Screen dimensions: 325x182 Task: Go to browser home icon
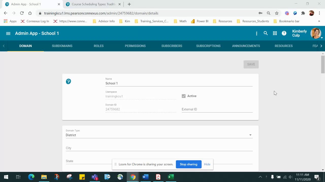(x=30, y=13)
